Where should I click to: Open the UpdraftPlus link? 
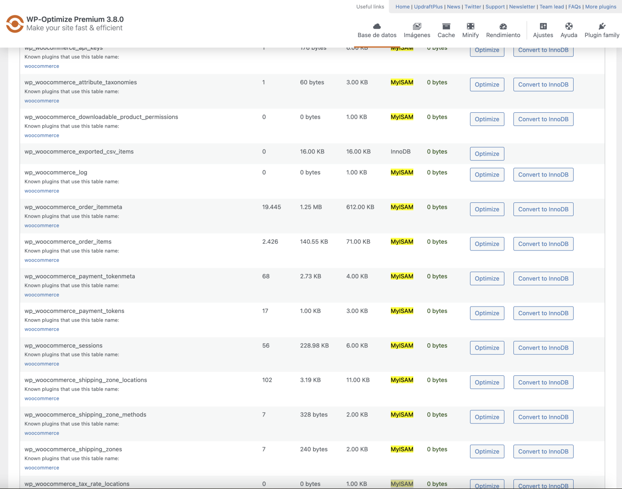(x=428, y=7)
